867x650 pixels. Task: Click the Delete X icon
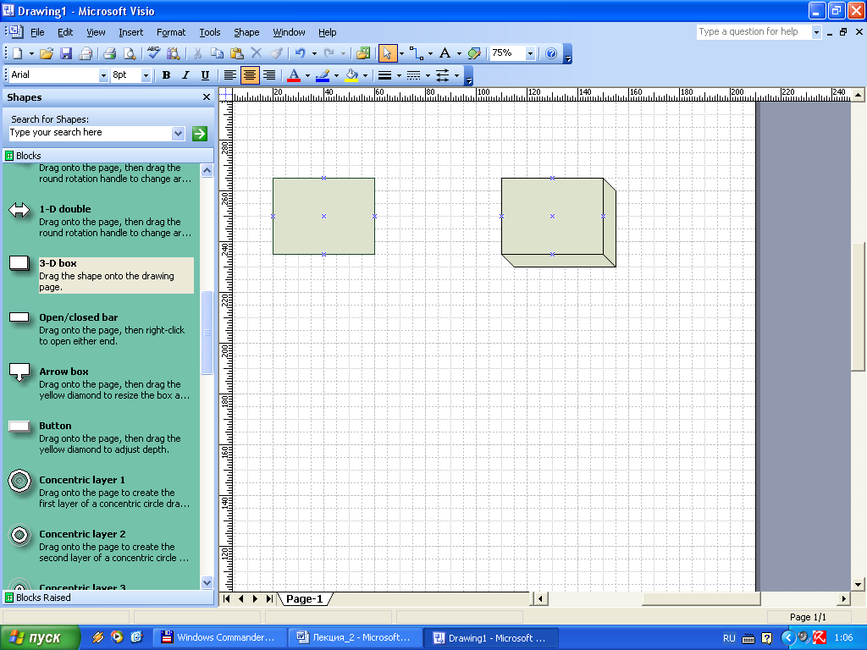tap(256, 53)
